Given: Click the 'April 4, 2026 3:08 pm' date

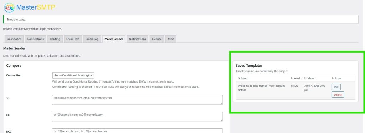Looking at the screenshot, I should (x=315, y=88).
